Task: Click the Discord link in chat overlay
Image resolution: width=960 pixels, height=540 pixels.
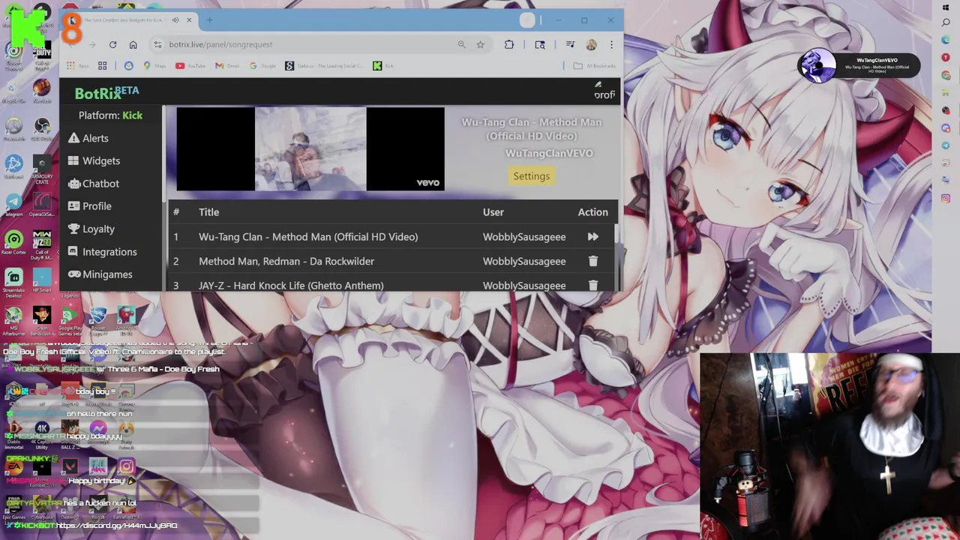Action: pyautogui.click(x=116, y=526)
